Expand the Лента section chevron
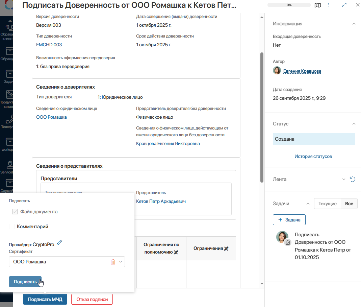Screen dimensions: 361x307 click(344, 179)
